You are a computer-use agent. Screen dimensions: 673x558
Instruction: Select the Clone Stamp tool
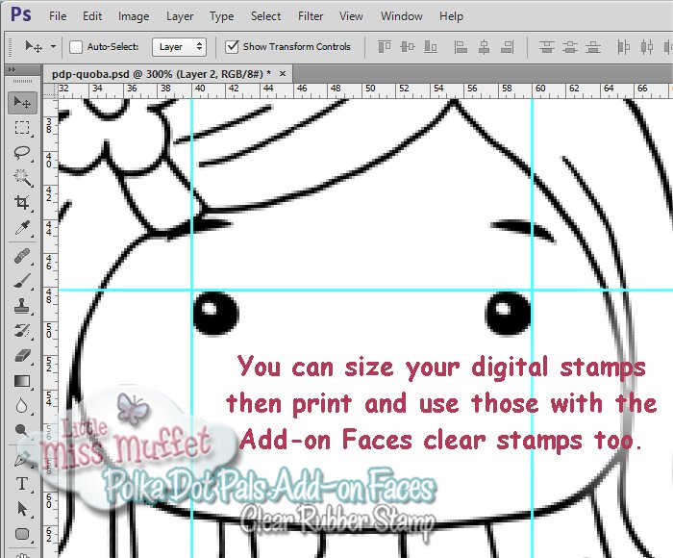[x=22, y=305]
